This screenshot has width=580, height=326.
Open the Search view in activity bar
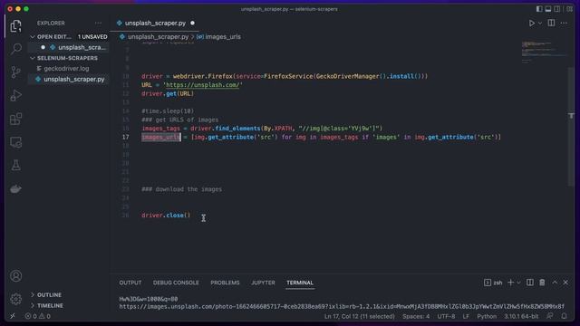click(16, 49)
